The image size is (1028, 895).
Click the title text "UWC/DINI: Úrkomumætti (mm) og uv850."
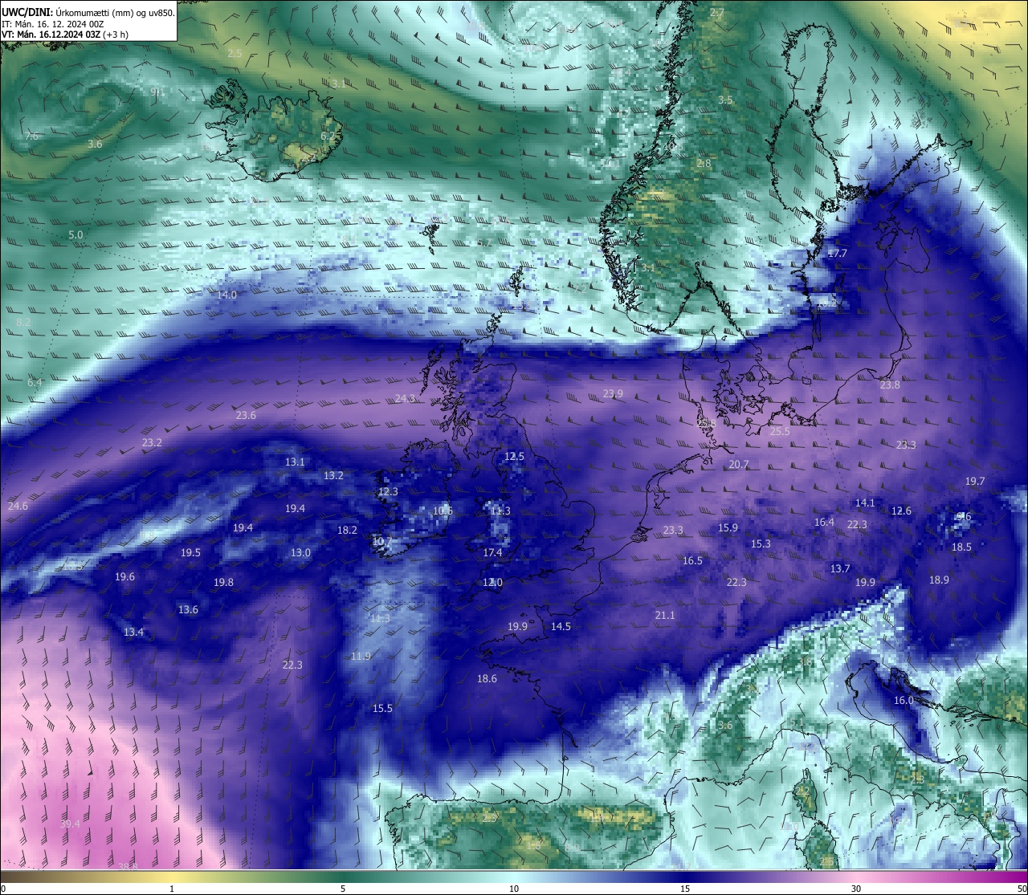(x=88, y=12)
